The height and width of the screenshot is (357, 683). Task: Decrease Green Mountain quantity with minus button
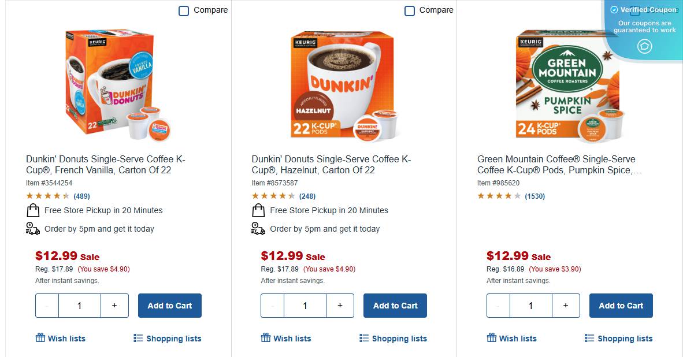click(x=498, y=306)
